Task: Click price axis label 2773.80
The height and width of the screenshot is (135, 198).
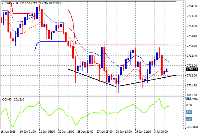Action: pos(192,16)
